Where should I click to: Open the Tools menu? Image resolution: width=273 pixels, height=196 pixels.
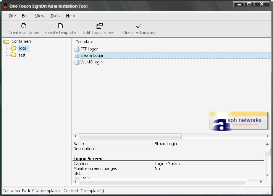[55, 16]
